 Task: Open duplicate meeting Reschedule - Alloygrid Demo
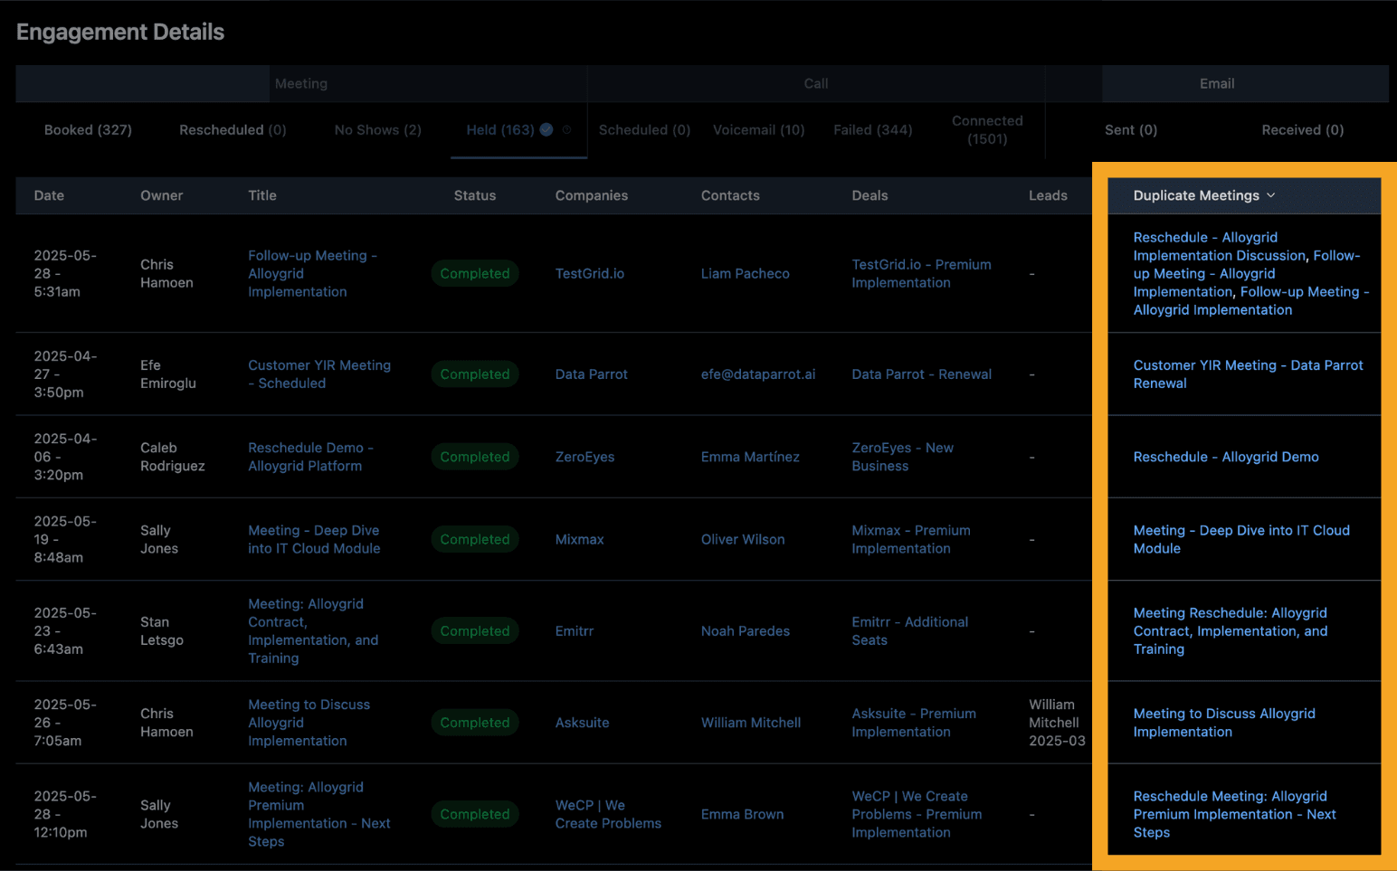pyautogui.click(x=1226, y=457)
